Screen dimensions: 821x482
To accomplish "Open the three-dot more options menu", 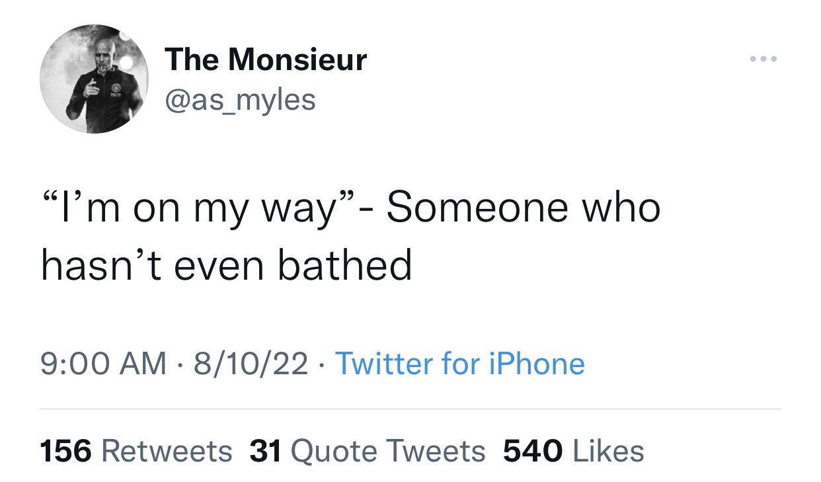I will (x=763, y=60).
